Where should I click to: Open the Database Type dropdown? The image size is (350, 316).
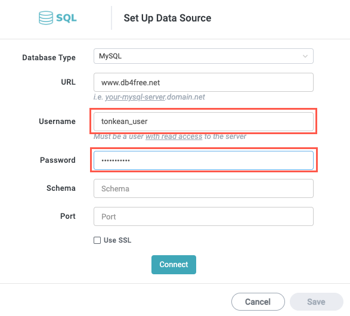pos(203,56)
